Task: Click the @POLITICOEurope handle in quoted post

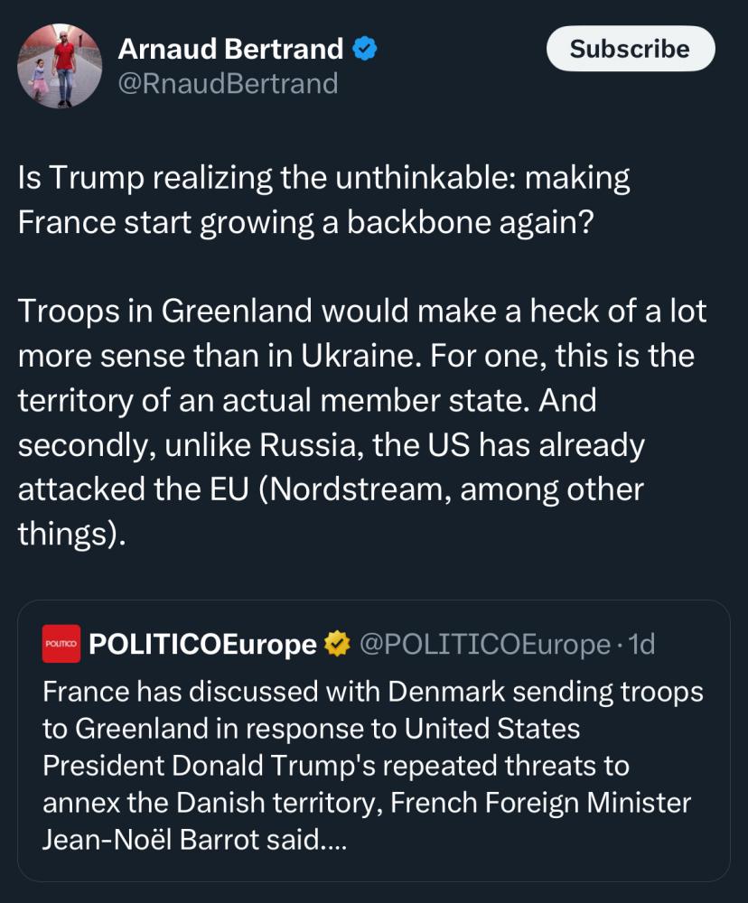Action: coord(484,644)
